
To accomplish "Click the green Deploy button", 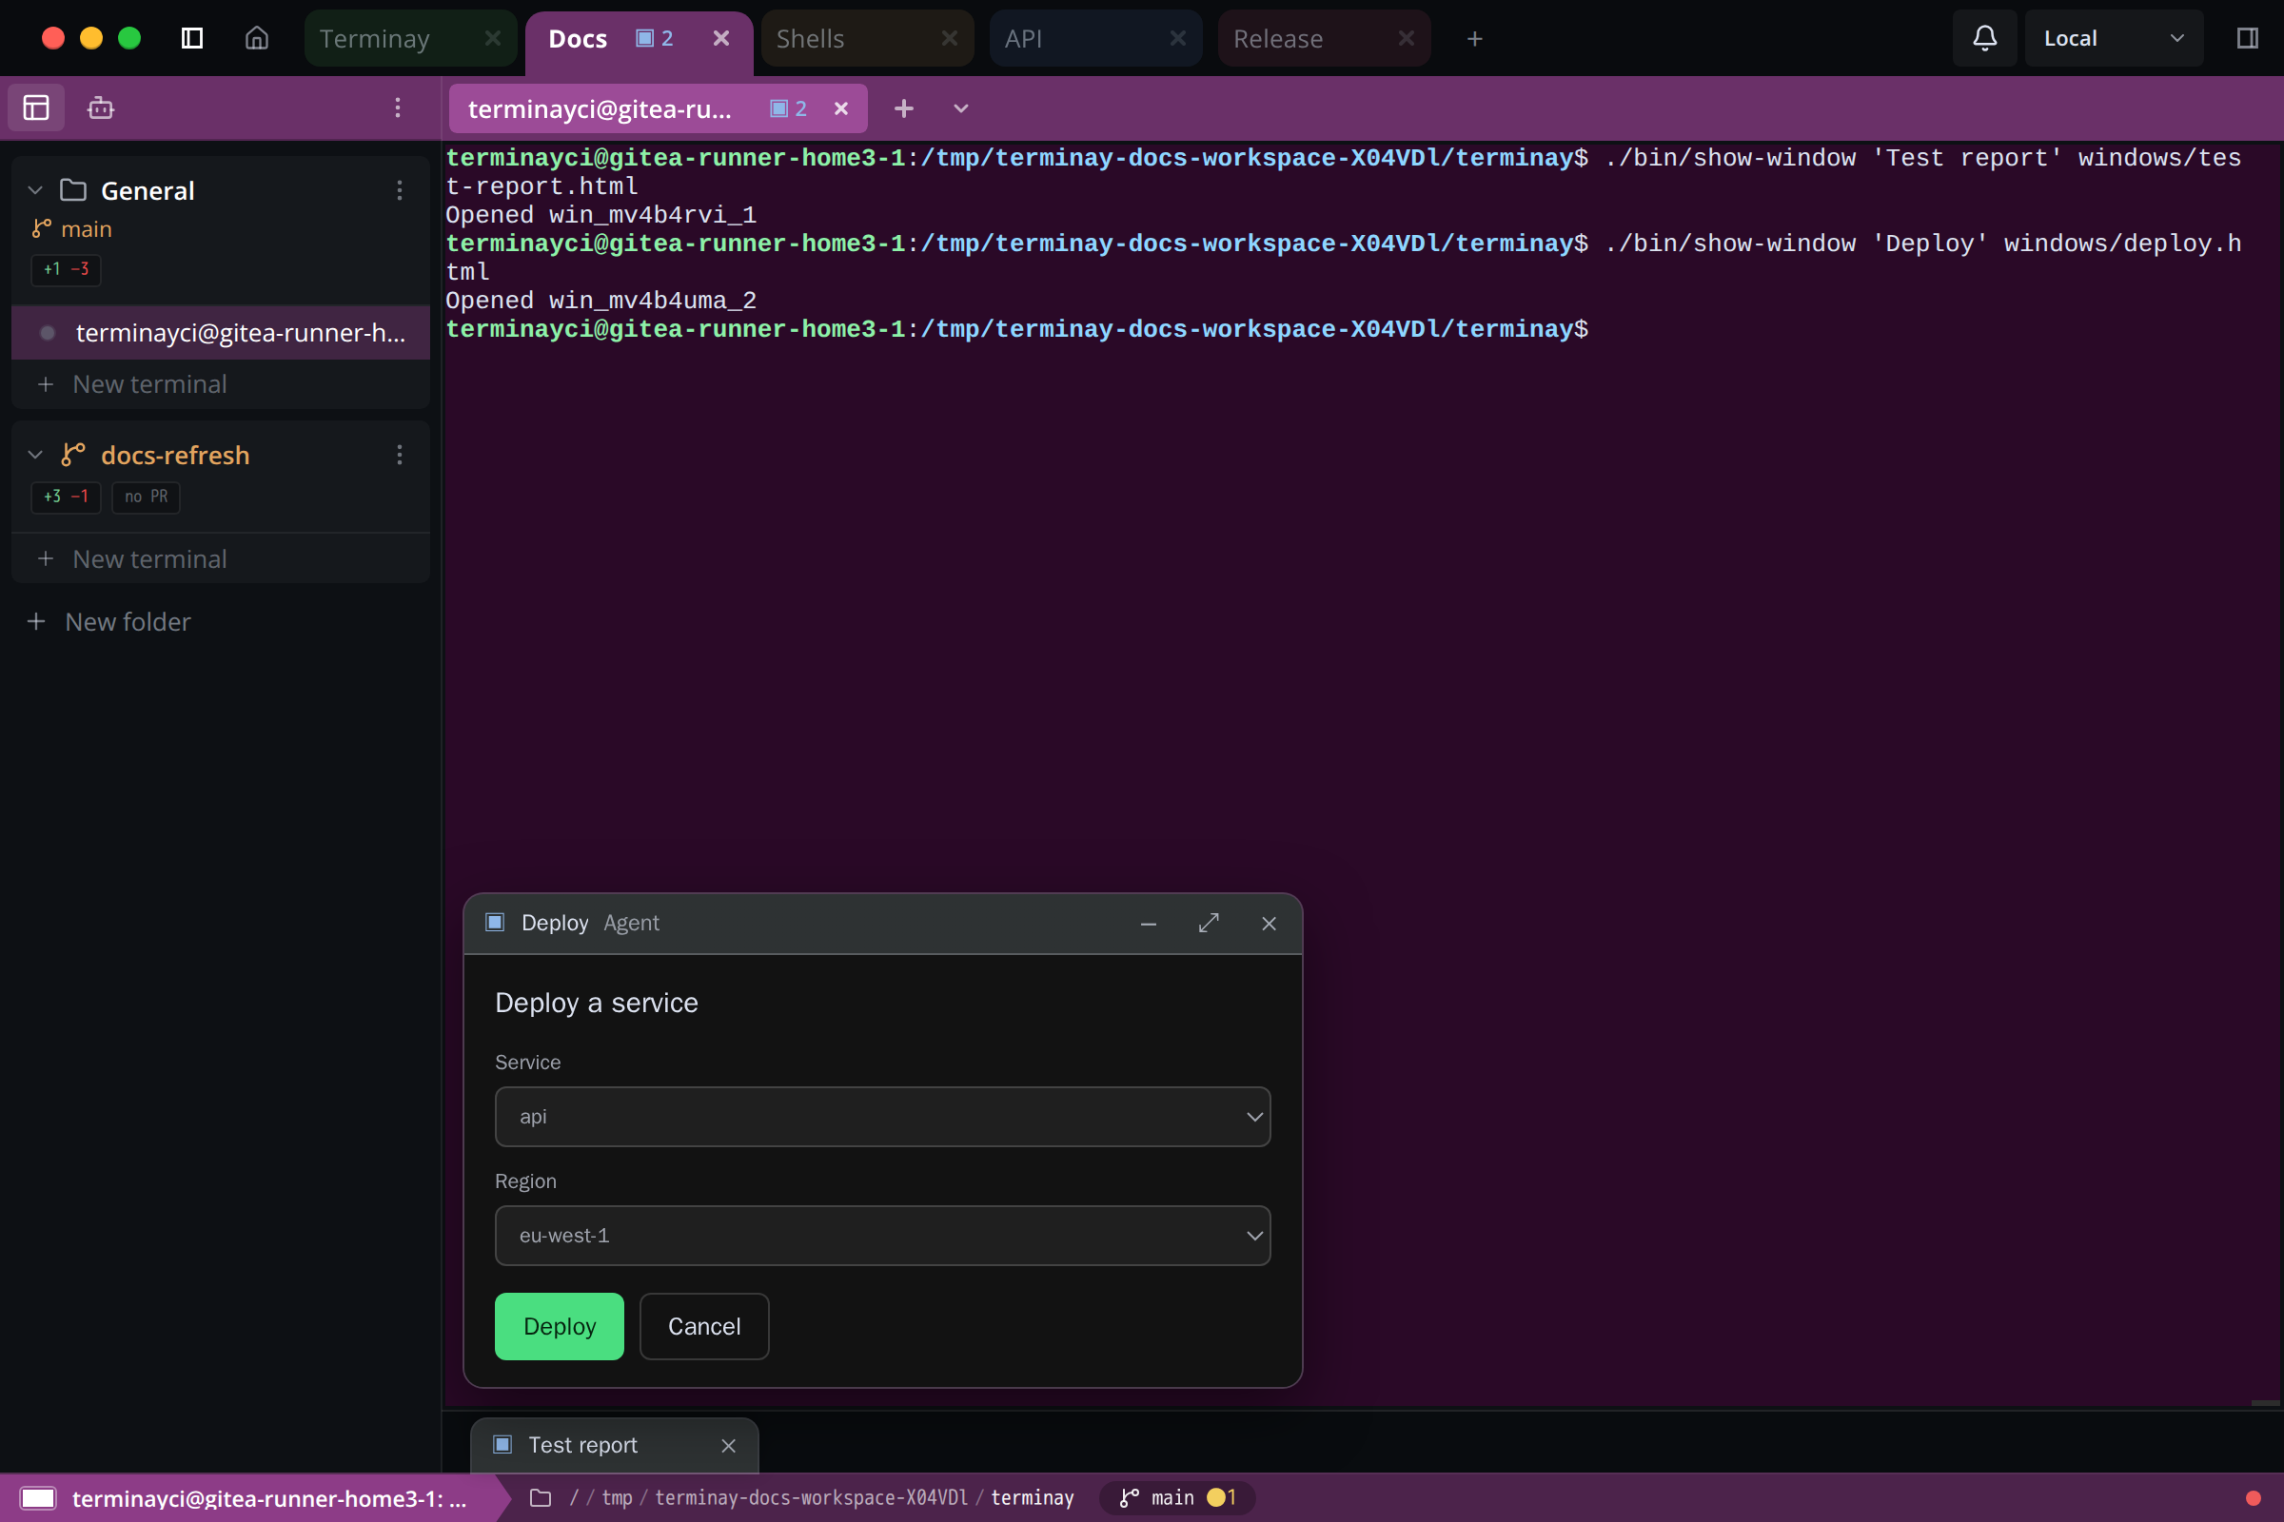I will 560,1326.
